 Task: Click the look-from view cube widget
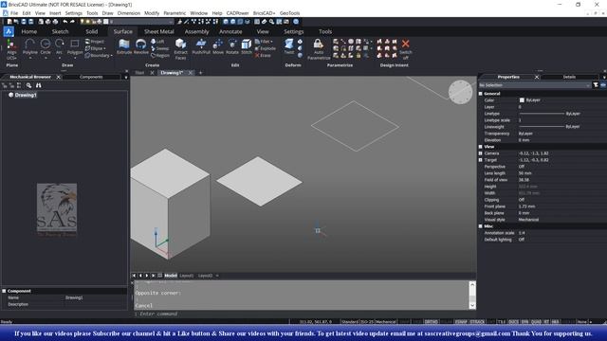coord(460,92)
